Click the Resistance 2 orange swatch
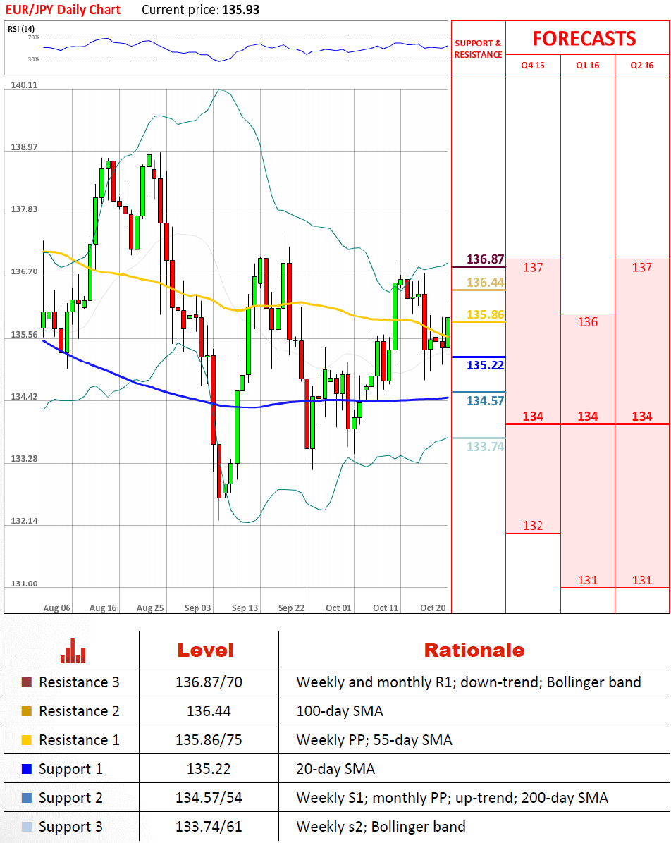Screen dimensions: 671x843 (26, 711)
